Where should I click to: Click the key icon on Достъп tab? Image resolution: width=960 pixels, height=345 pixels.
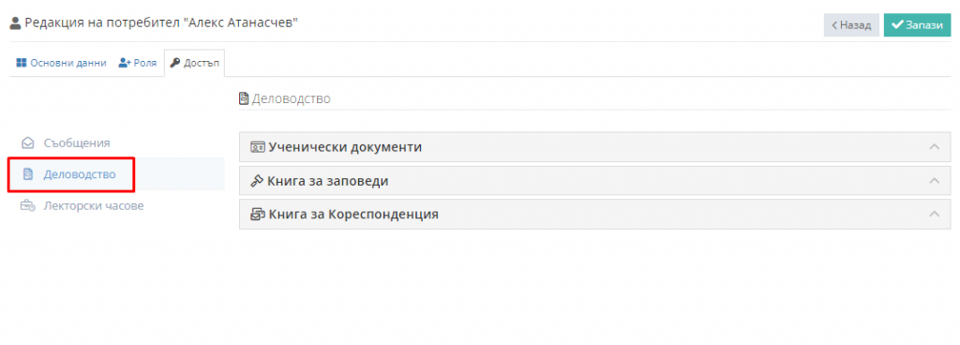175,63
